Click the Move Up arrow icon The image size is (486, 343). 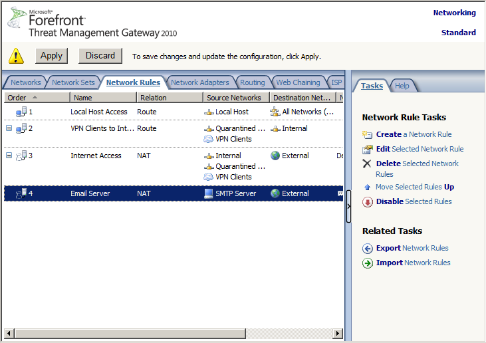tap(367, 187)
